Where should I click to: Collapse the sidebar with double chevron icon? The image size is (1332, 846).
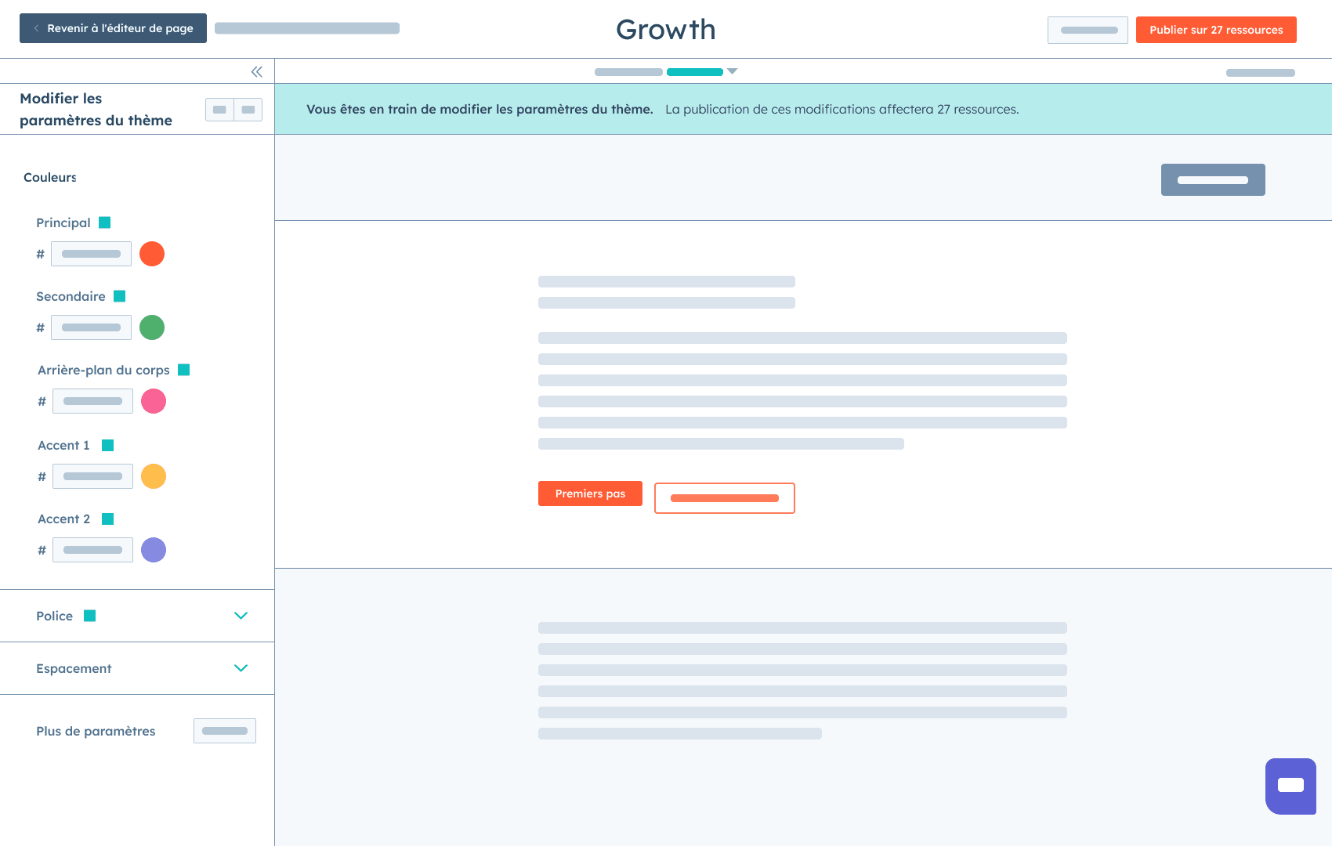256,72
